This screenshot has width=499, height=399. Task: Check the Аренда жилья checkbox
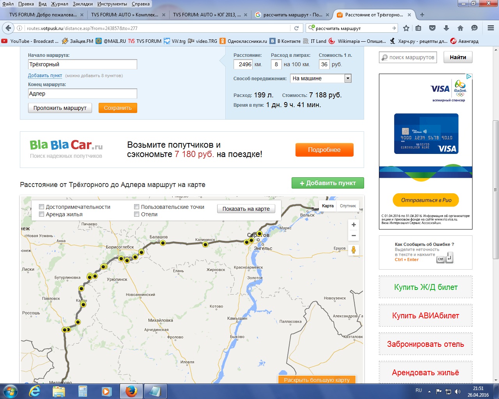pos(41,214)
